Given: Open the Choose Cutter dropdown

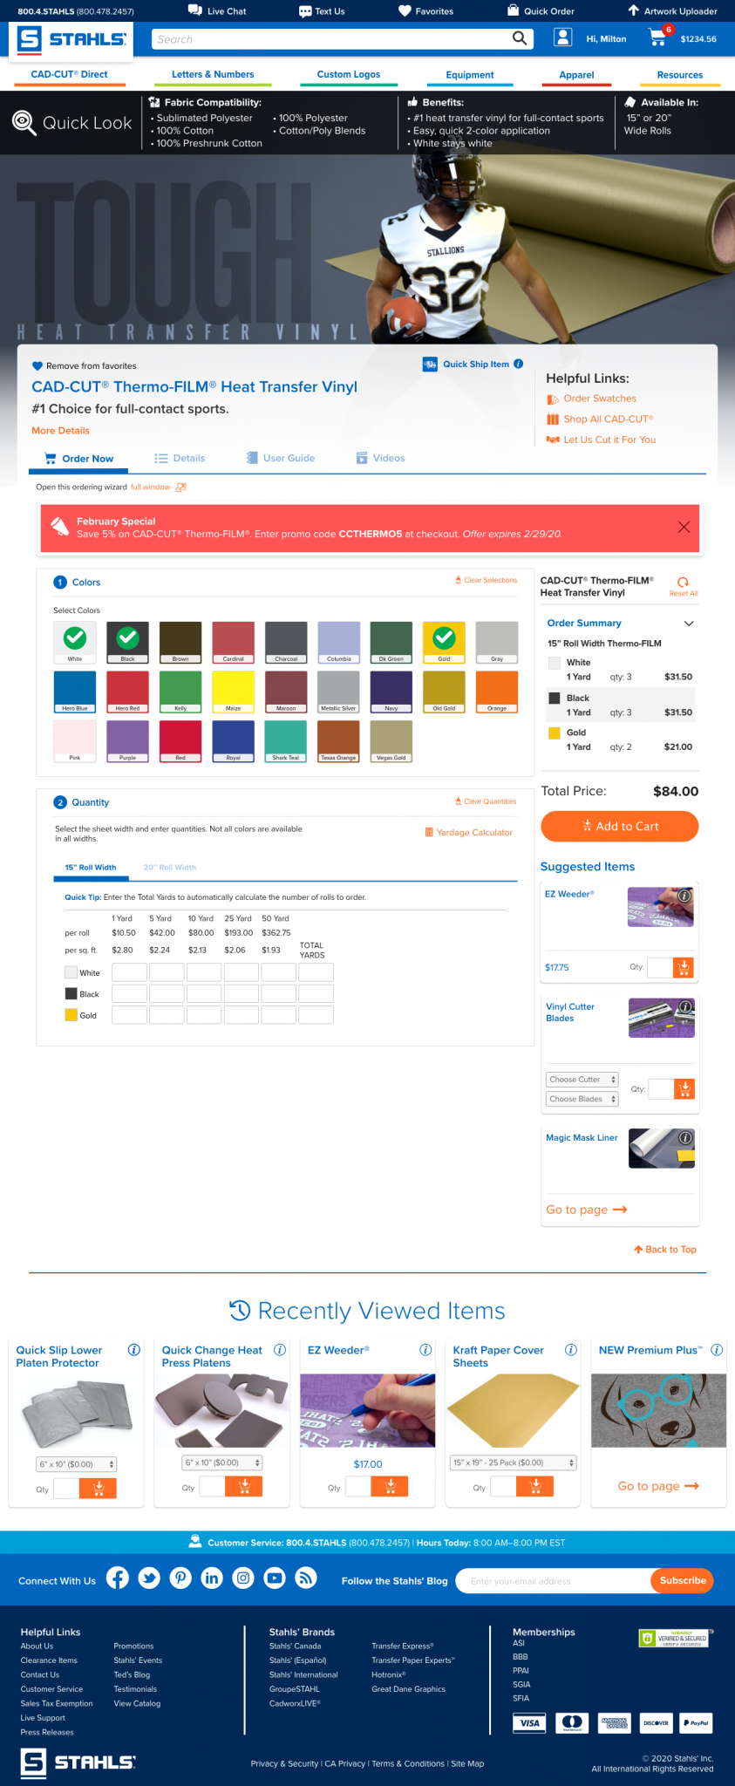Looking at the screenshot, I should click(582, 1080).
